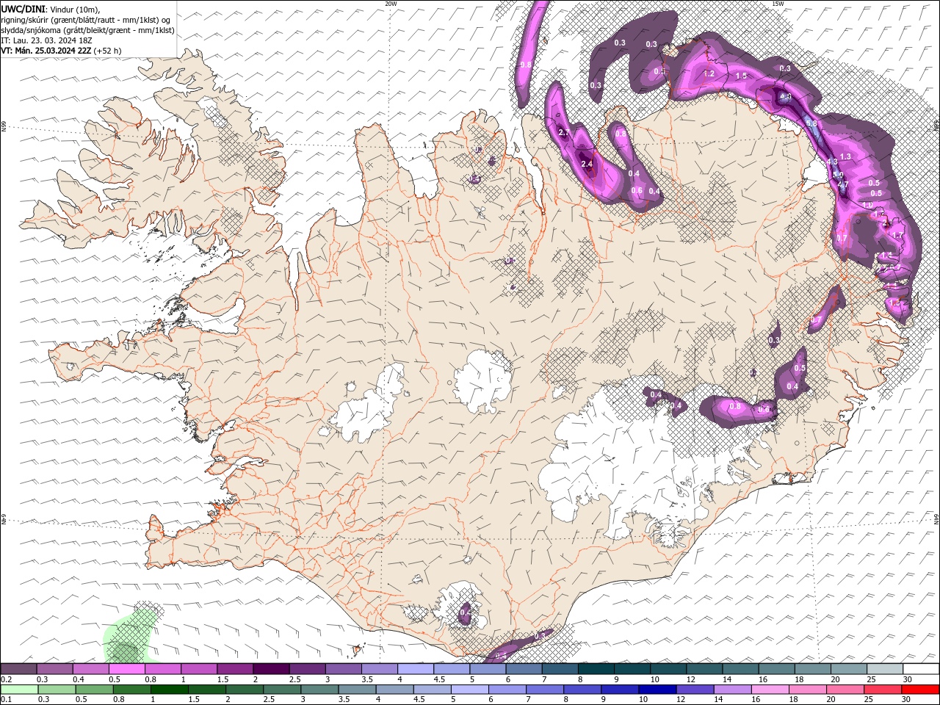The height and width of the screenshot is (705, 940).
Task: Click the 'VT: Mán. 25.03.2024 22Z' valid time
Action: [46, 51]
